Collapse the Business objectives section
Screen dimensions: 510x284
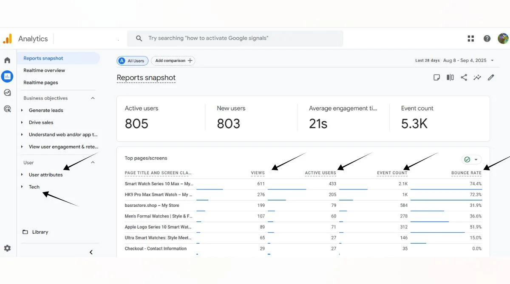(93, 98)
